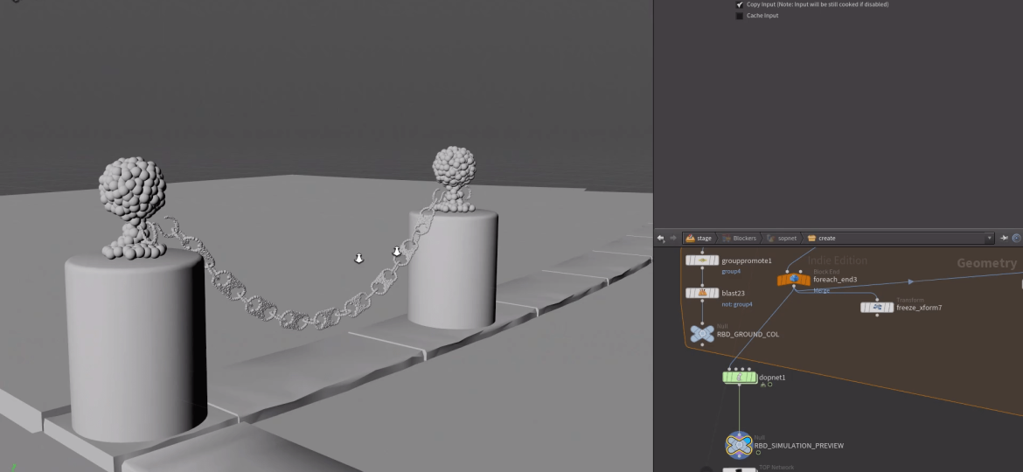
Task: Click the circular link icon beside the pin
Action: click(x=1016, y=238)
